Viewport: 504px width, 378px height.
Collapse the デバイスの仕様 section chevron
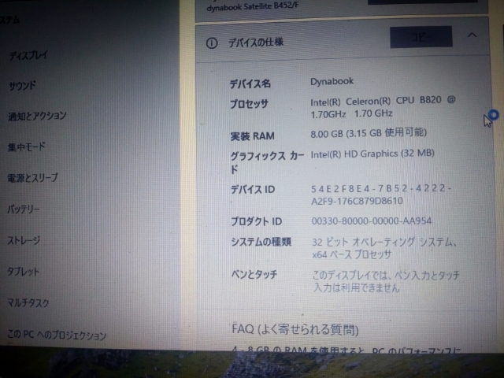click(x=472, y=35)
